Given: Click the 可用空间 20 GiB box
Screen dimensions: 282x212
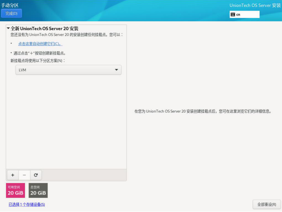Looking at the screenshot, I should pos(16,190).
